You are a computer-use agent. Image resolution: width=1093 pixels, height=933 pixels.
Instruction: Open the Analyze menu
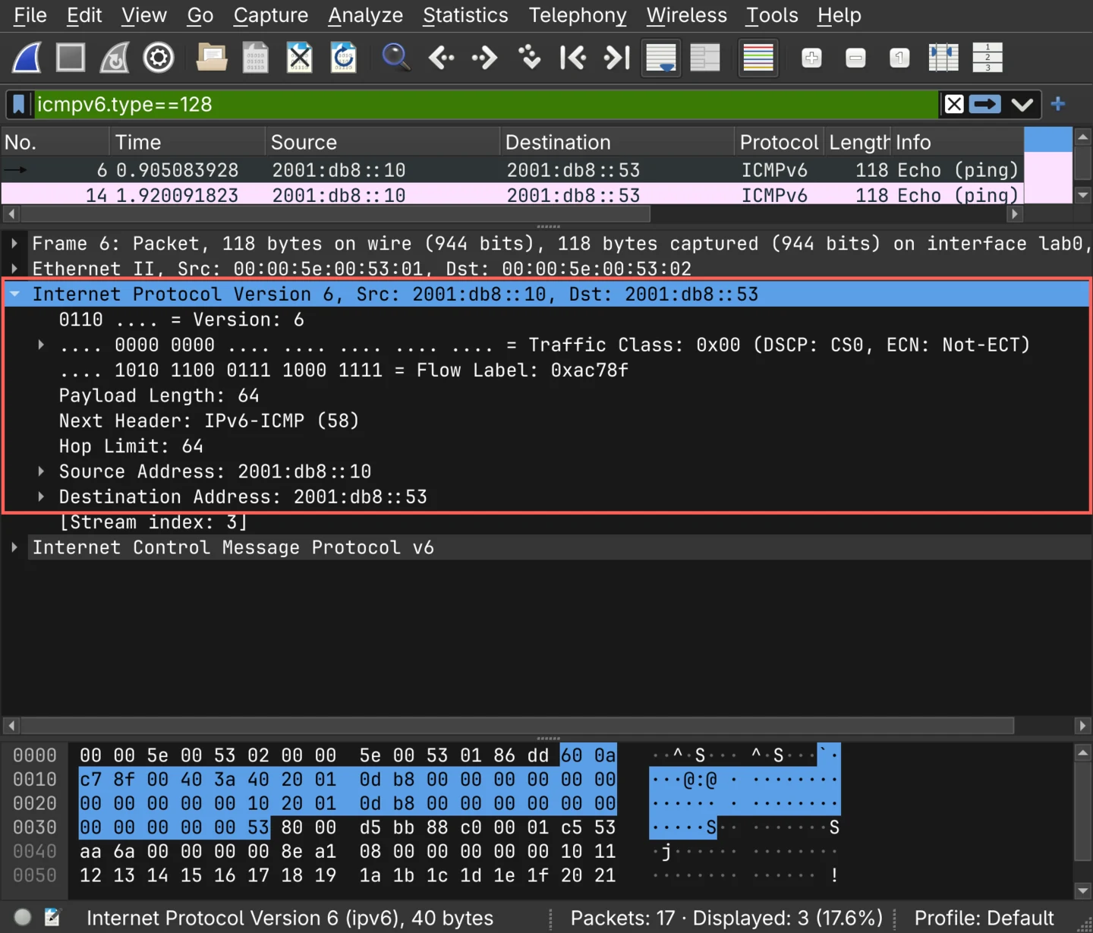tap(365, 15)
